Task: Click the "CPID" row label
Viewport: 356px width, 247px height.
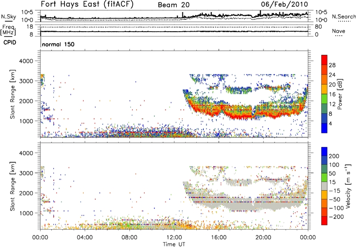Action: [10, 42]
